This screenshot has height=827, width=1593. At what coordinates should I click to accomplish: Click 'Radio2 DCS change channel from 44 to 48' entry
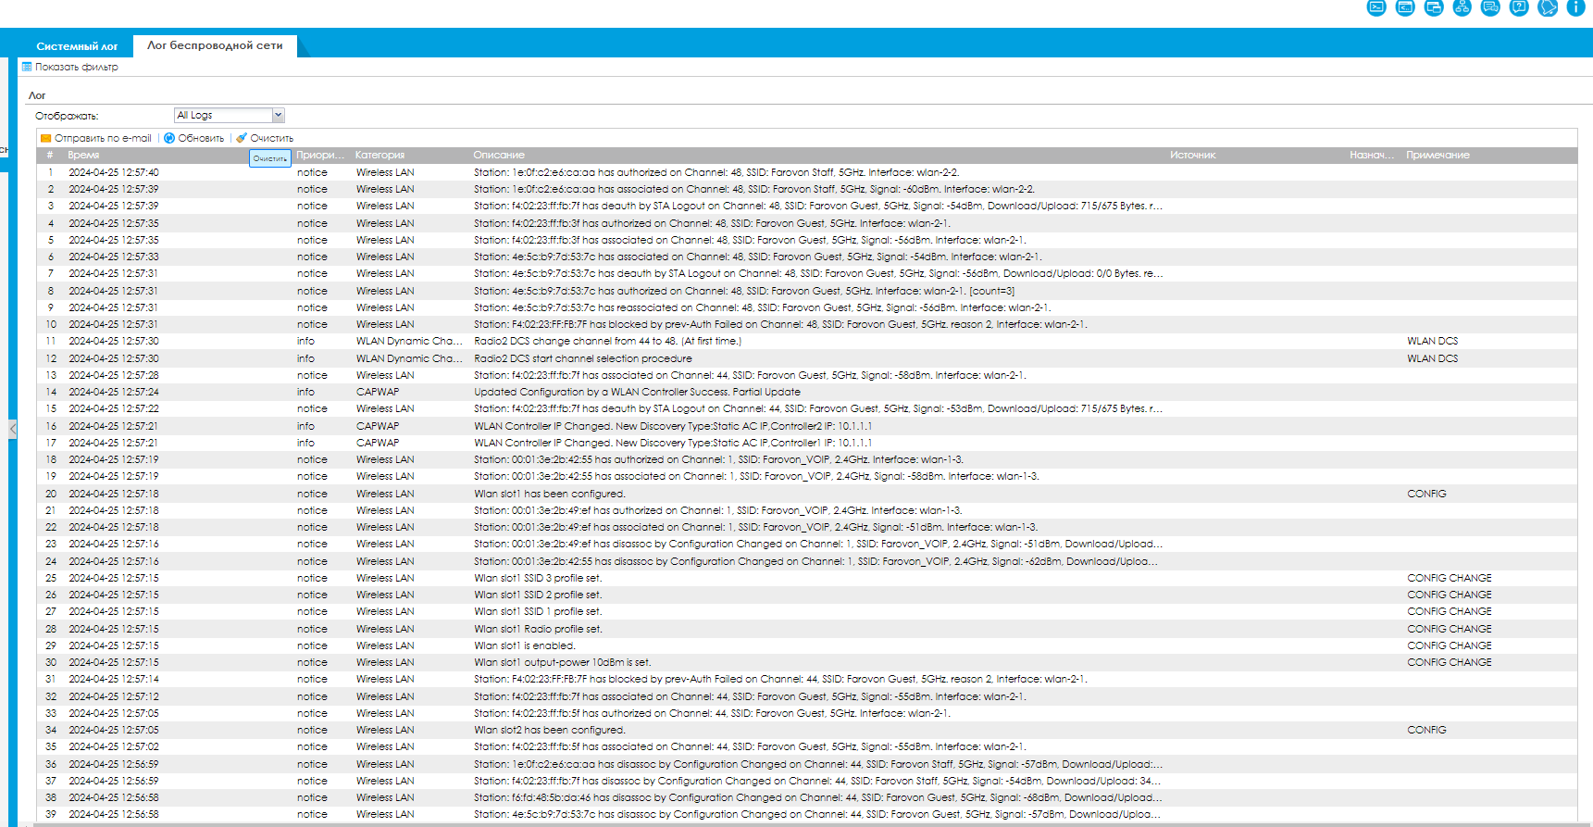coord(607,341)
